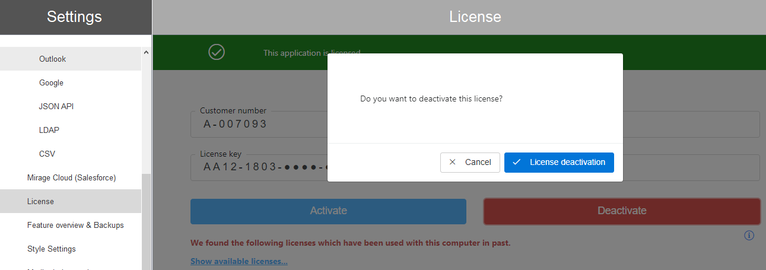Image resolution: width=766 pixels, height=270 pixels.
Task: Click into the Customer number field
Action: pos(261,124)
